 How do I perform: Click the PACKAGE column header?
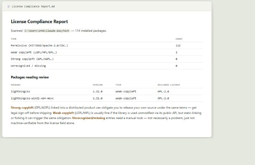tap(16, 85)
